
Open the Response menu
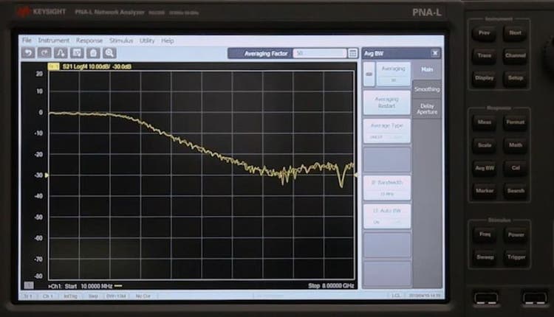pos(89,41)
